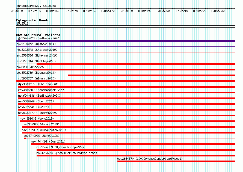Select the nsv5589269 (Ebert2021) variant label
This screenshot has height=172, width=243.
click(x=36, y=101)
